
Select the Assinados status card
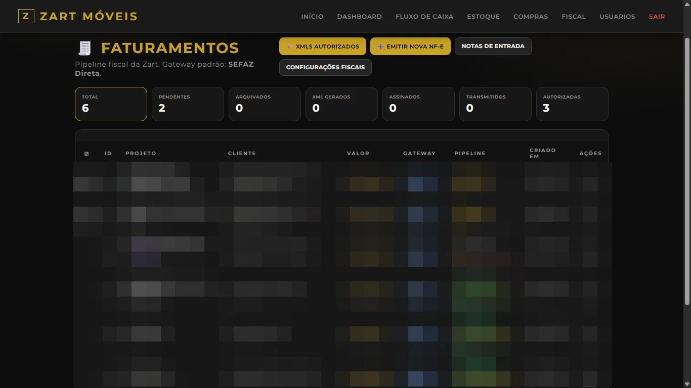pyautogui.click(x=418, y=104)
